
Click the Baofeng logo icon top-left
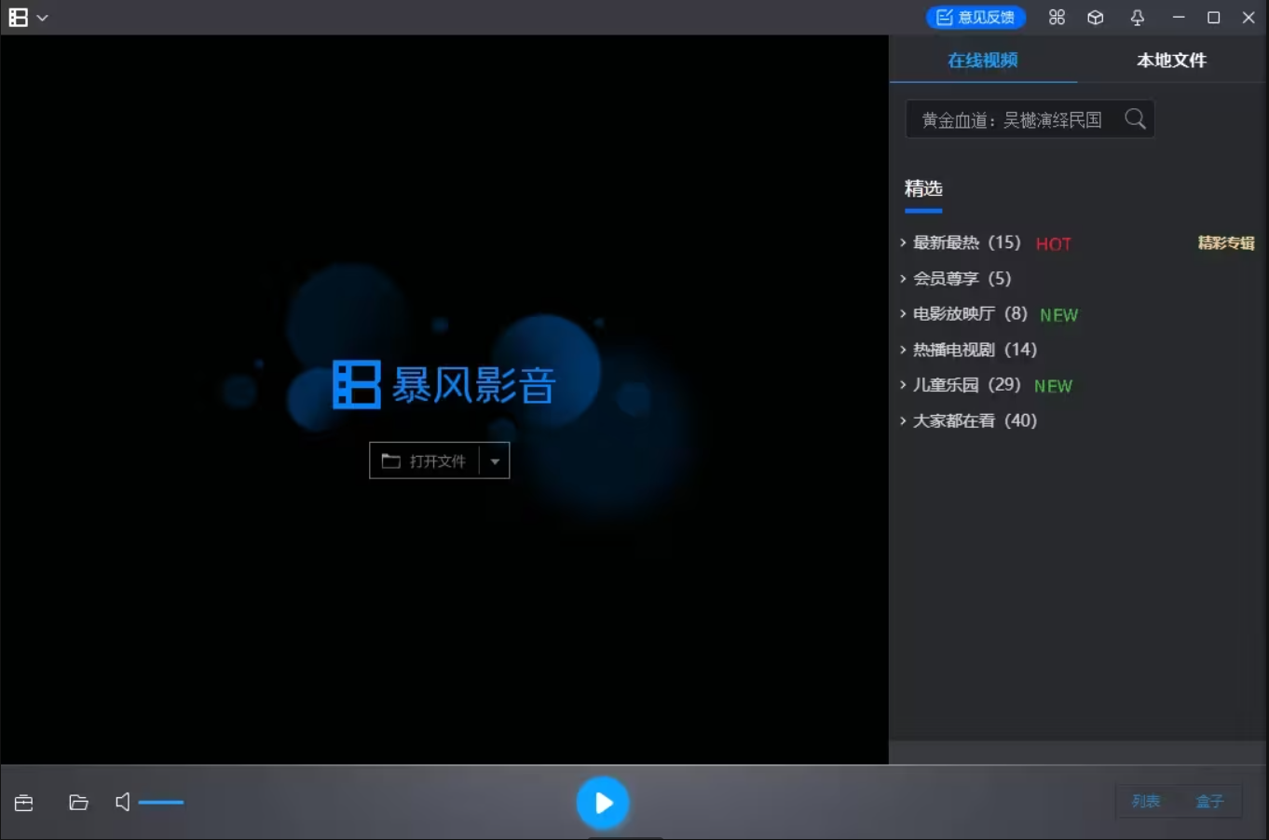(x=17, y=17)
